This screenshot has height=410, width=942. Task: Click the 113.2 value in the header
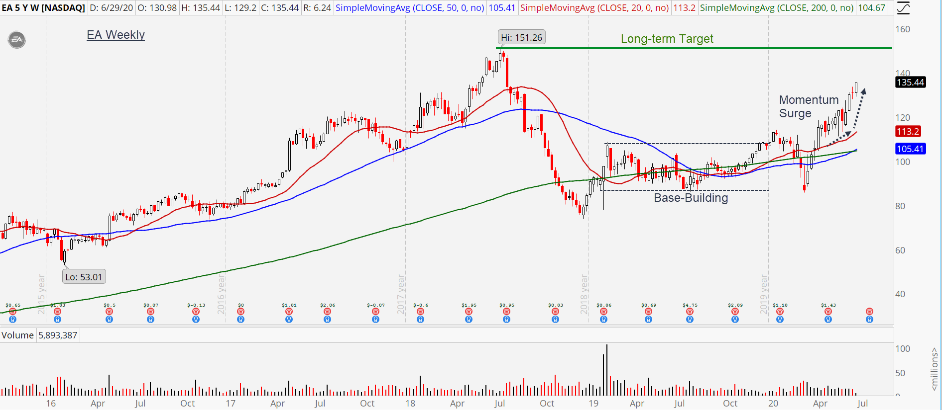[x=685, y=8]
